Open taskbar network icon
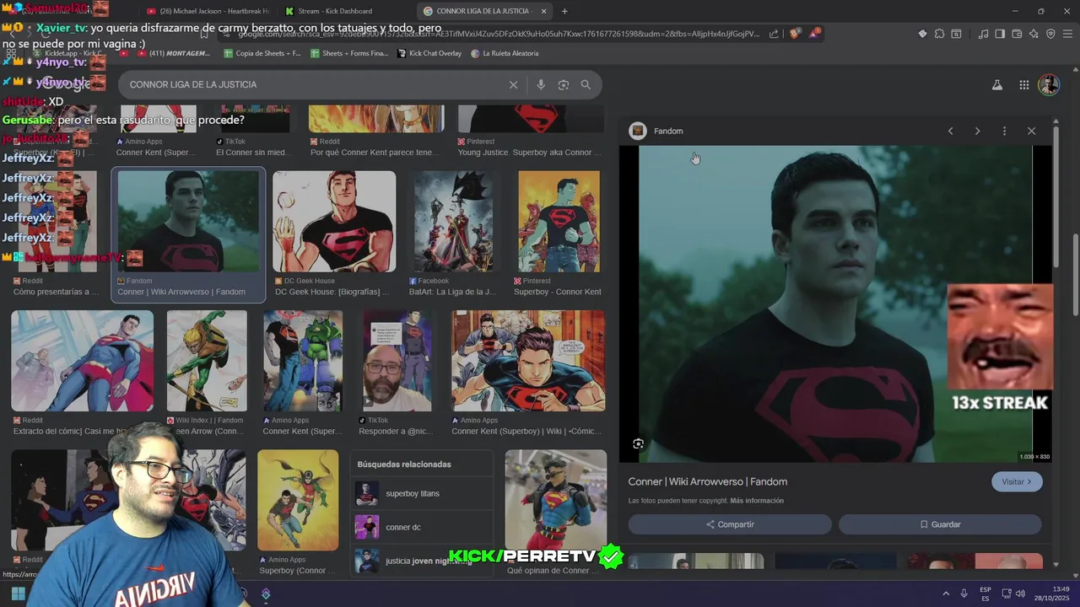Screen dimensions: 1080x607 [1006, 594]
